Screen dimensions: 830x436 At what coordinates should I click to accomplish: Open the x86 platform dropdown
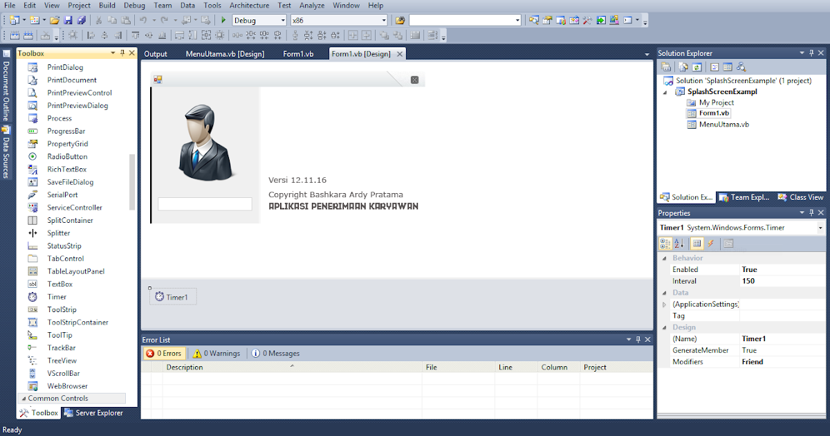385,20
